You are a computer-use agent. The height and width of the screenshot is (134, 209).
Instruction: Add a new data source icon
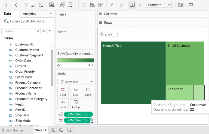tap(41, 5)
